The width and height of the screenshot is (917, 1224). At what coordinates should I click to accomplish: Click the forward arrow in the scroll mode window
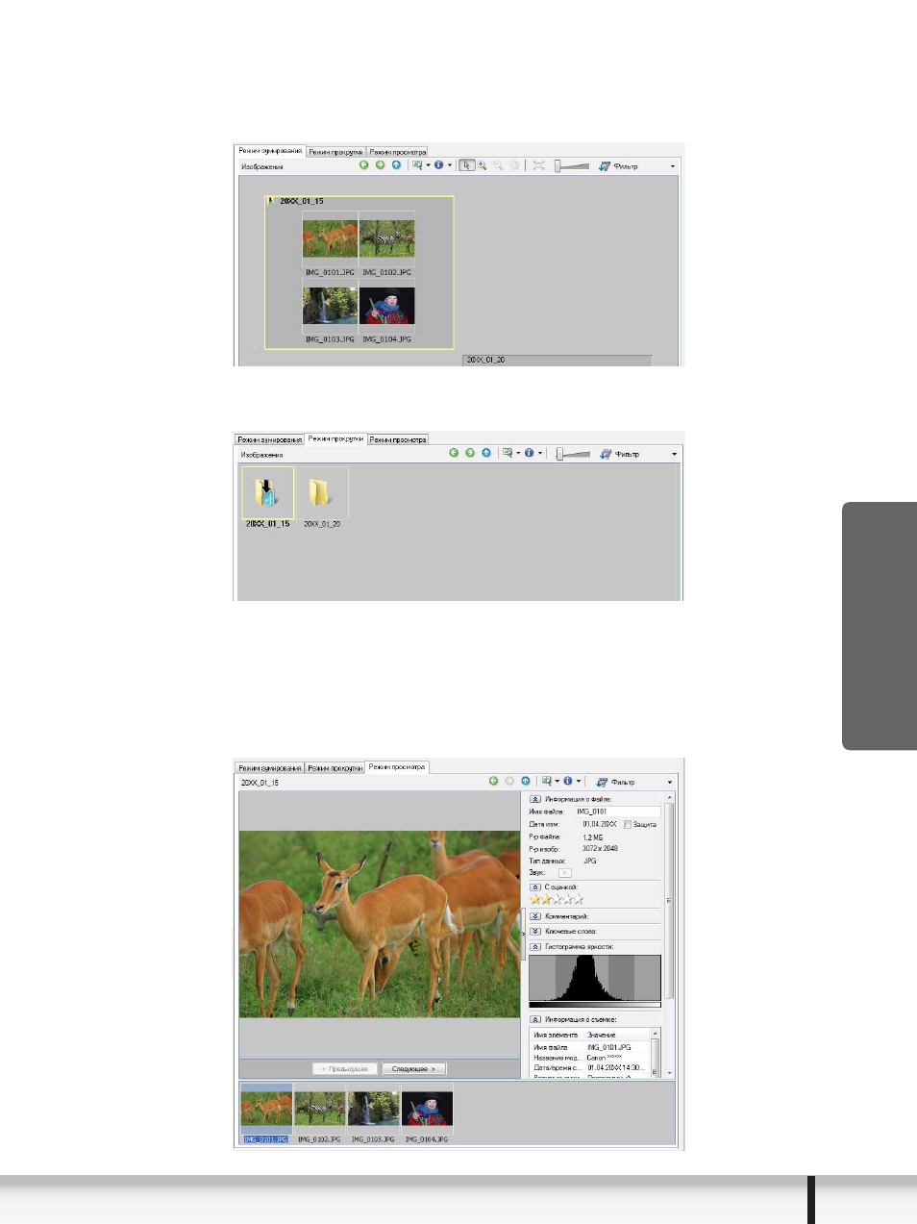[x=470, y=453]
